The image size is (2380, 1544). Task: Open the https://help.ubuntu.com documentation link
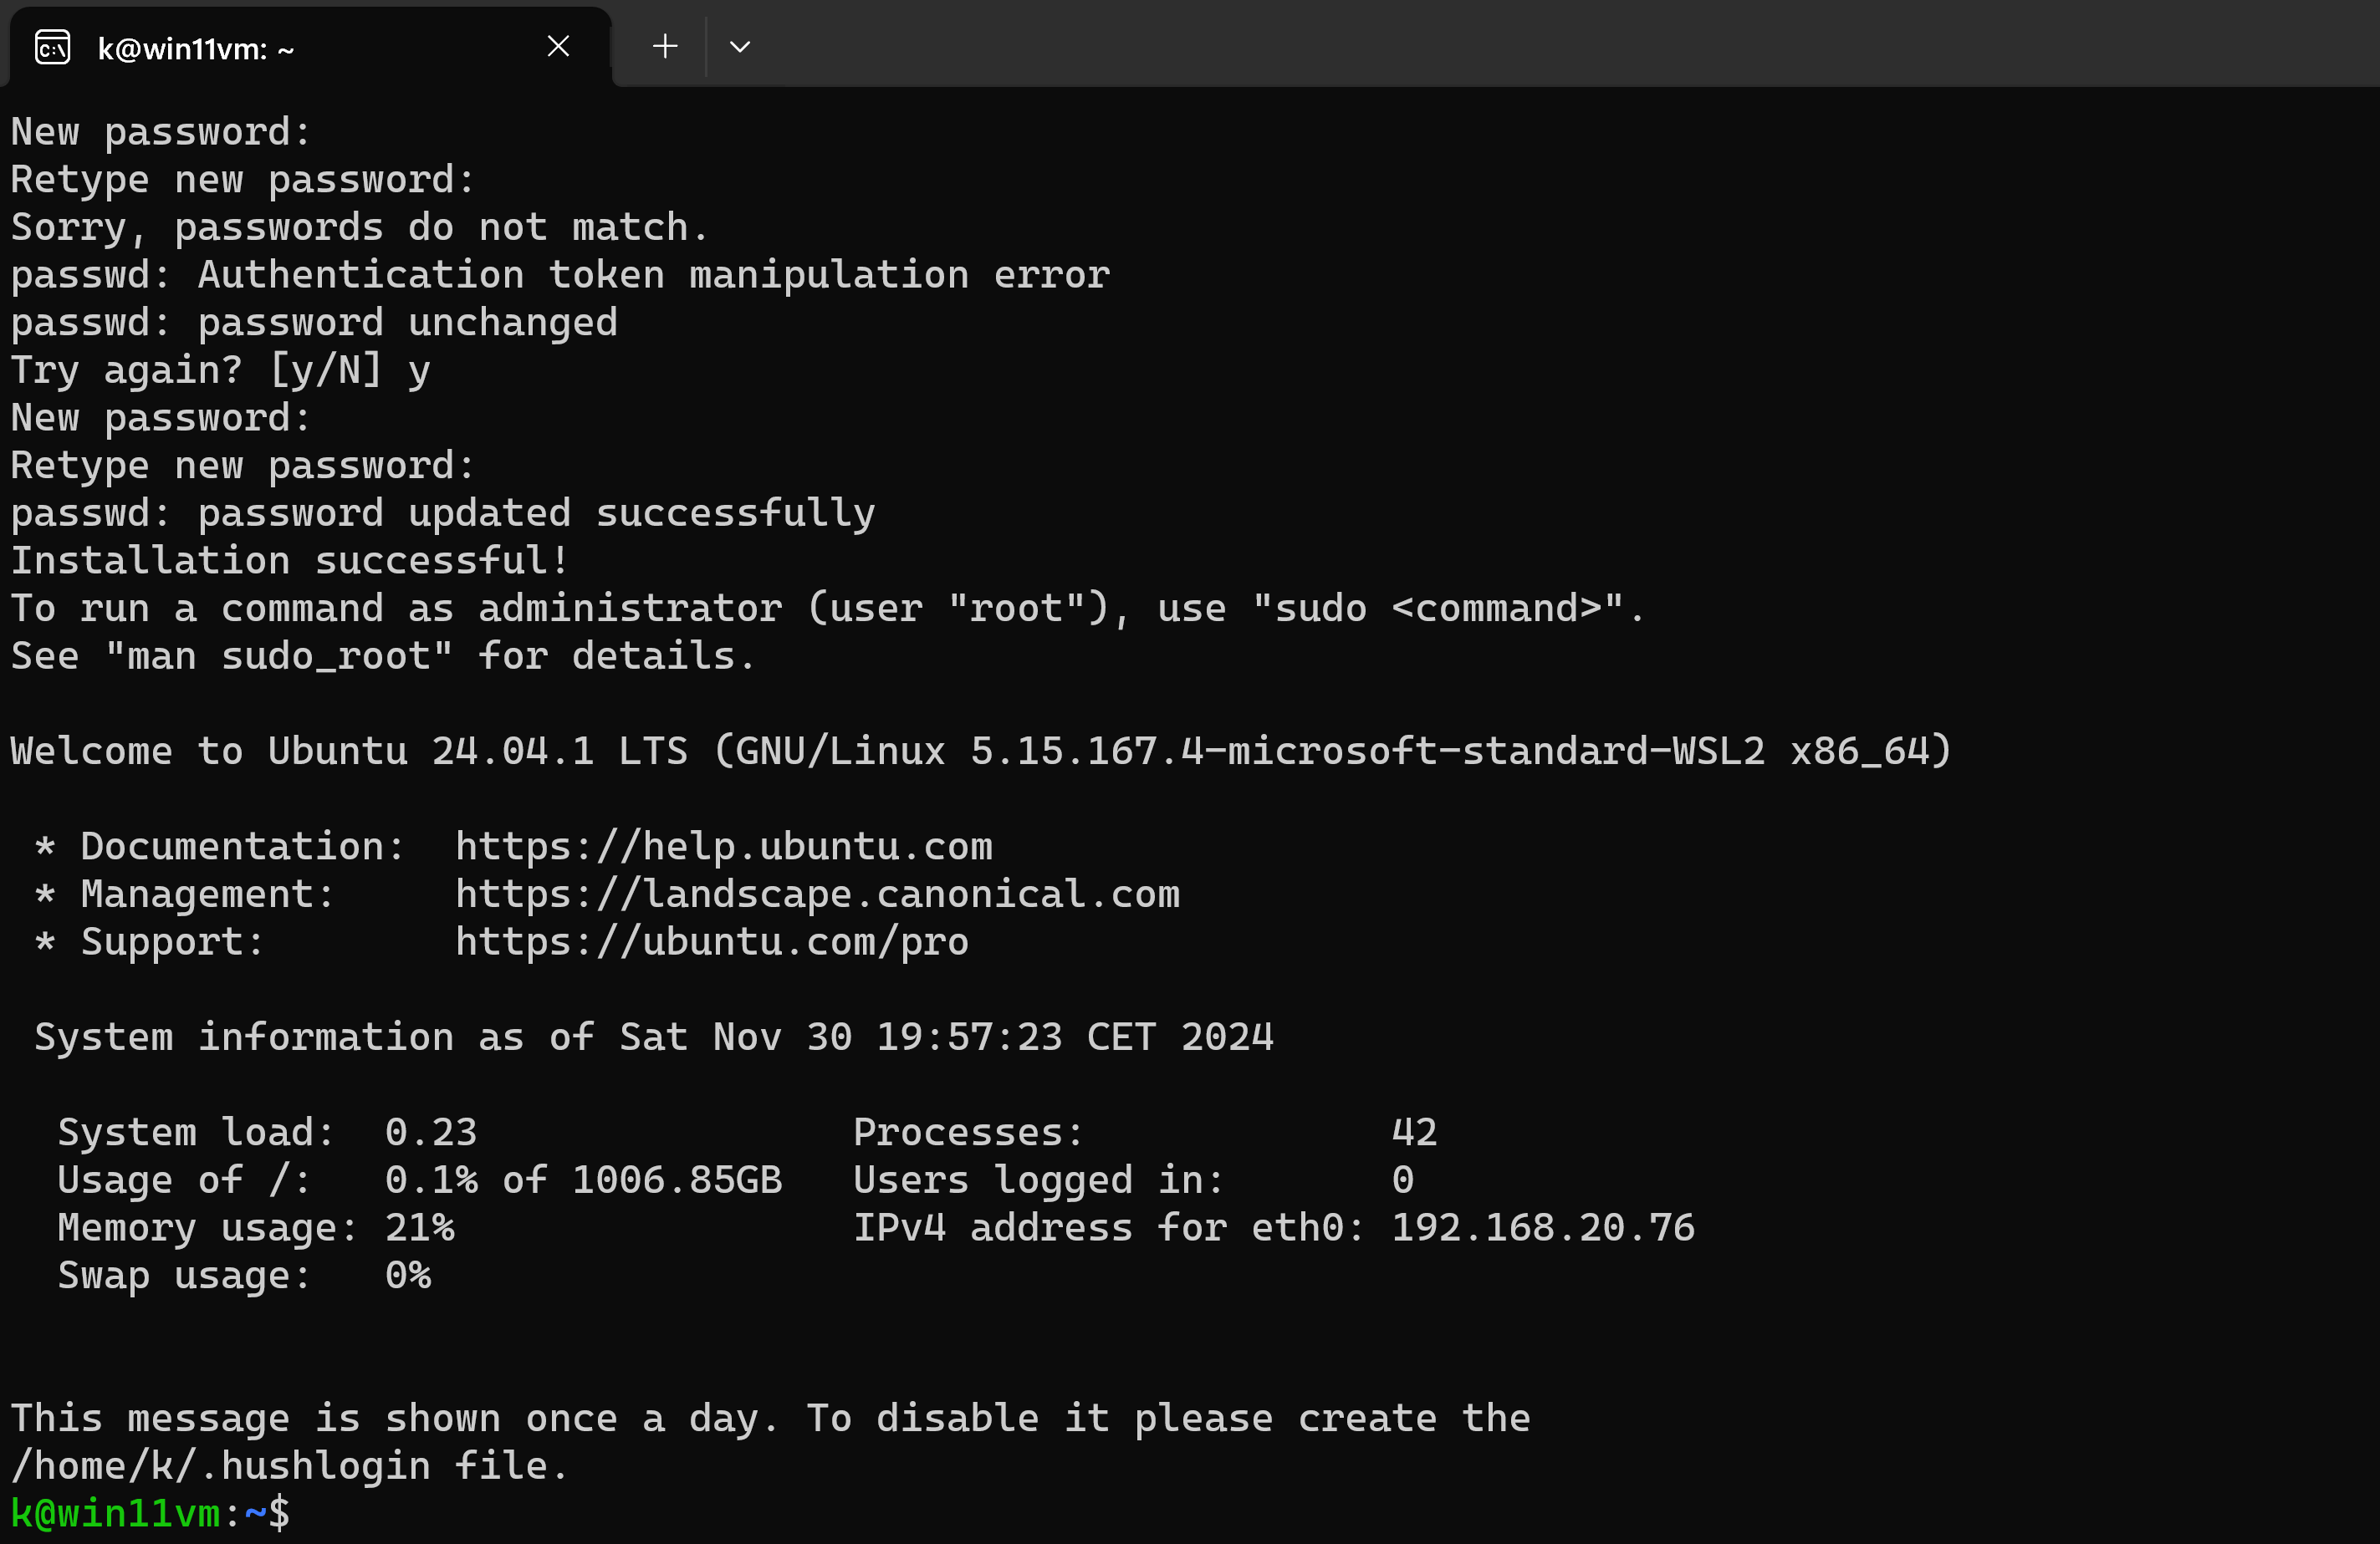pyautogui.click(x=723, y=847)
